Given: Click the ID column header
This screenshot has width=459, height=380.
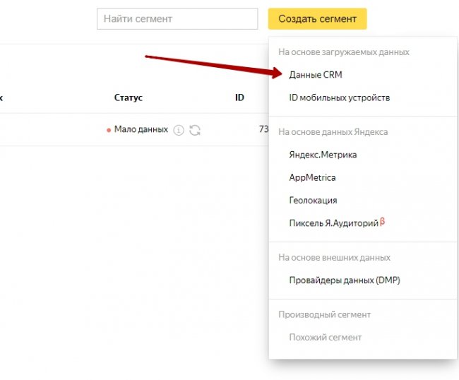Looking at the screenshot, I should coord(239,97).
